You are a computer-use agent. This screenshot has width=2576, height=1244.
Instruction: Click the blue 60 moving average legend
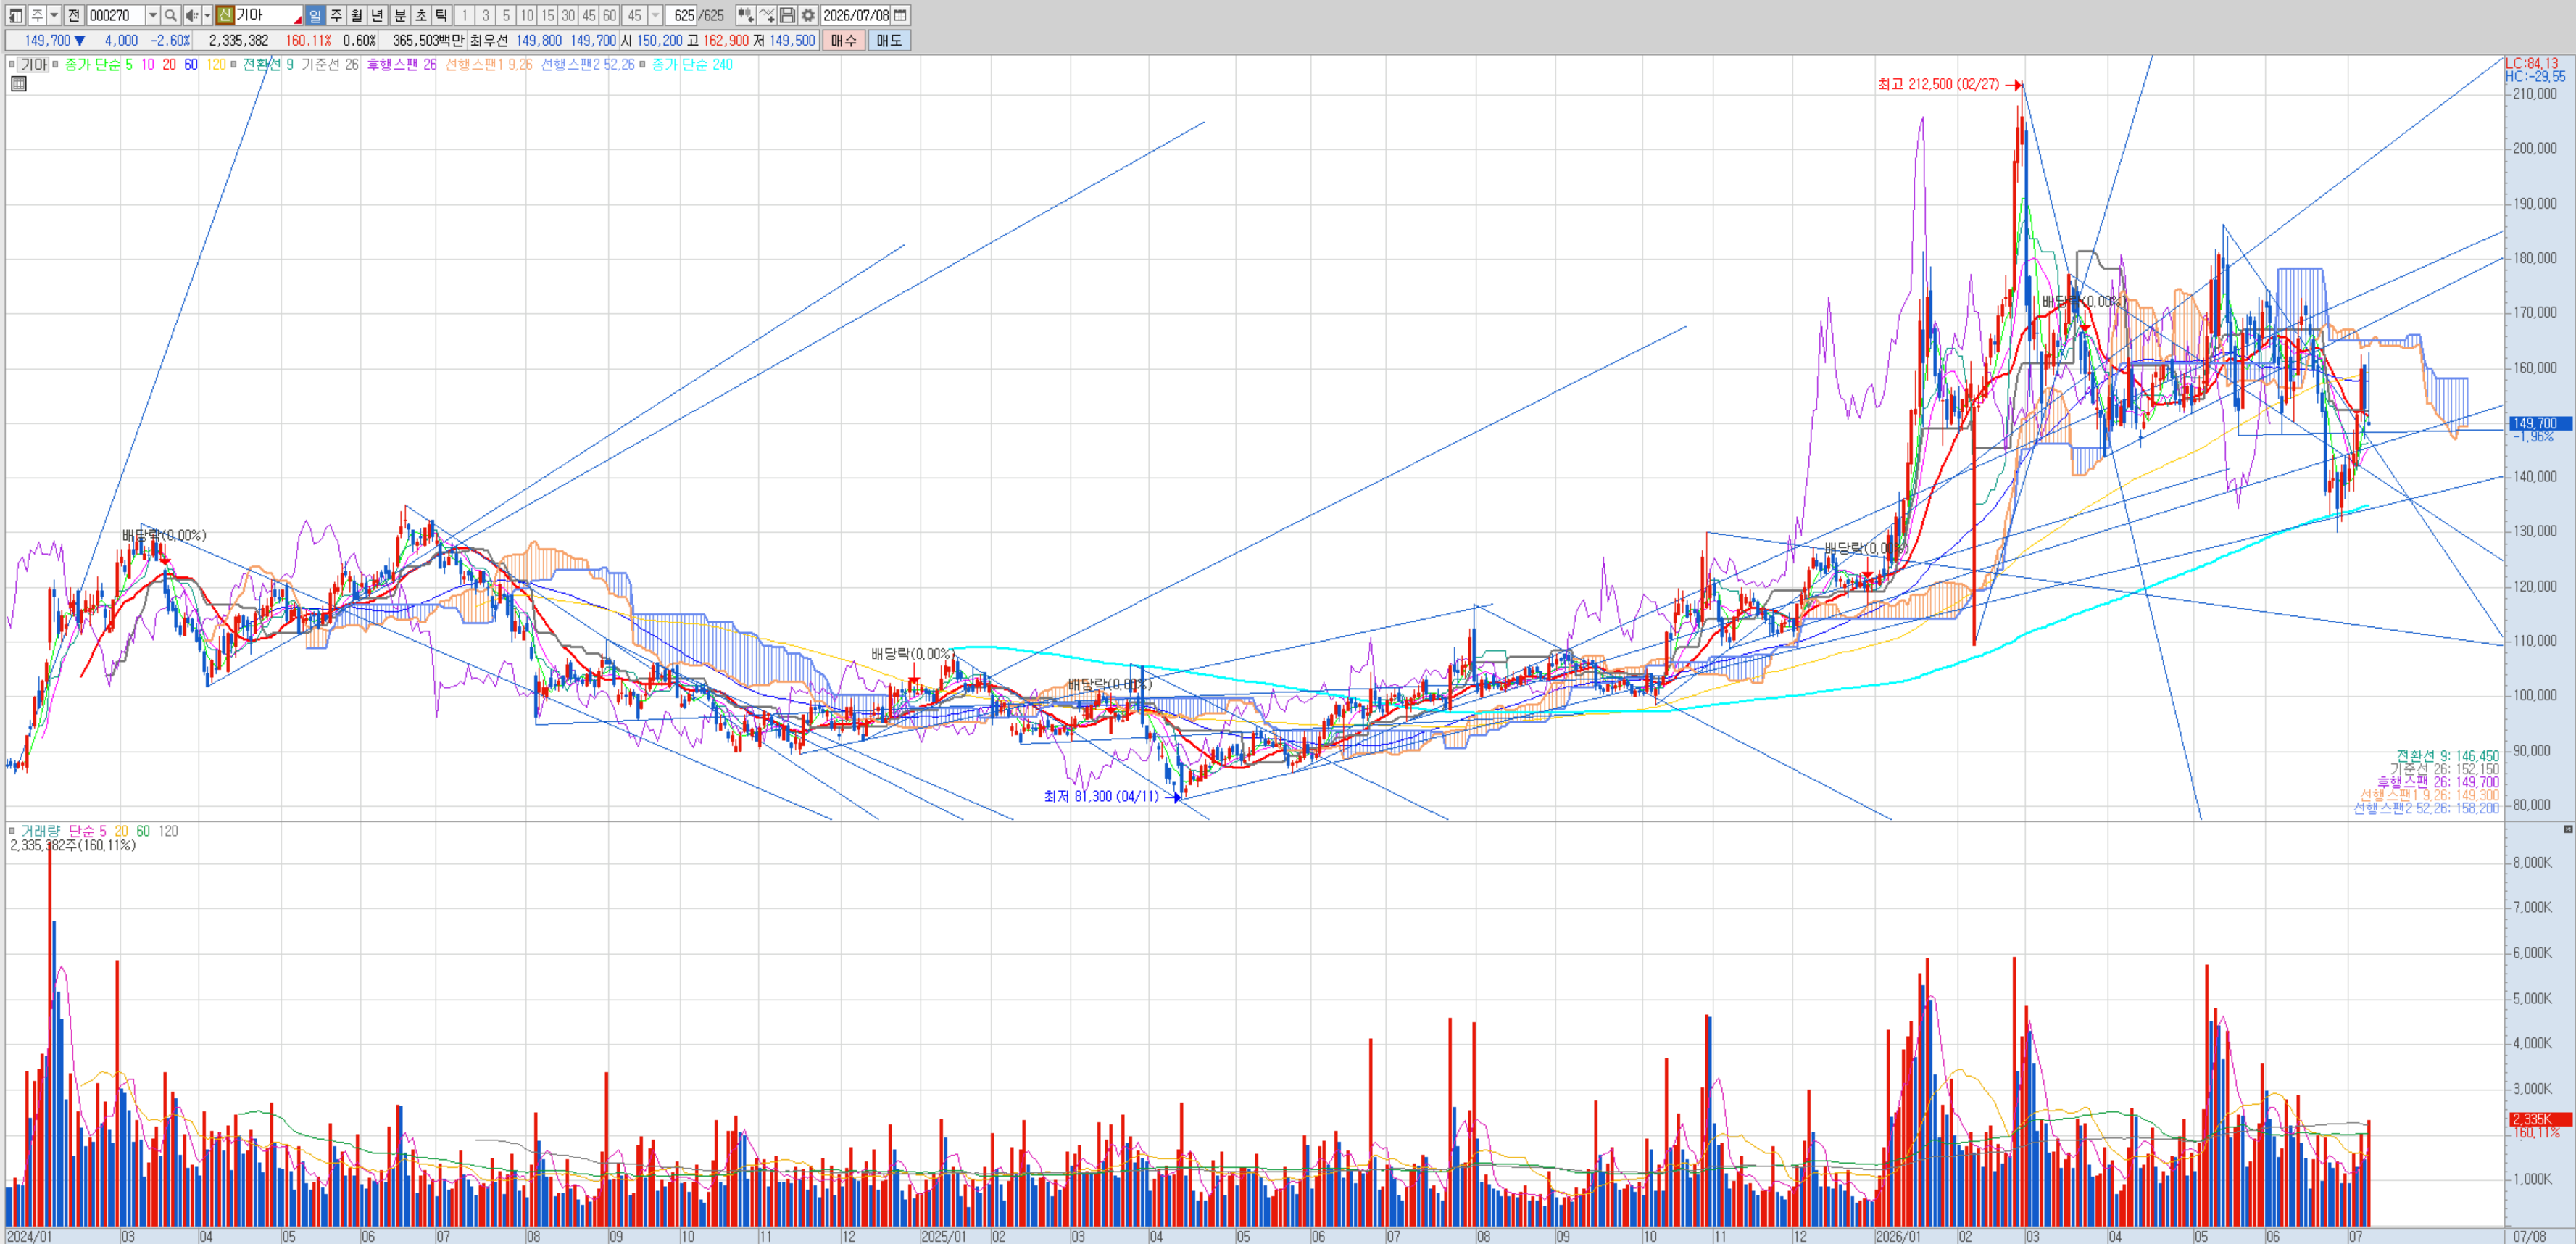tap(191, 64)
